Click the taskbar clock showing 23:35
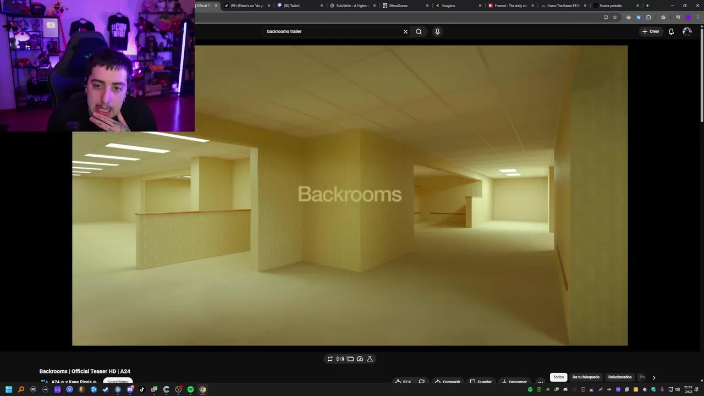 (688, 389)
